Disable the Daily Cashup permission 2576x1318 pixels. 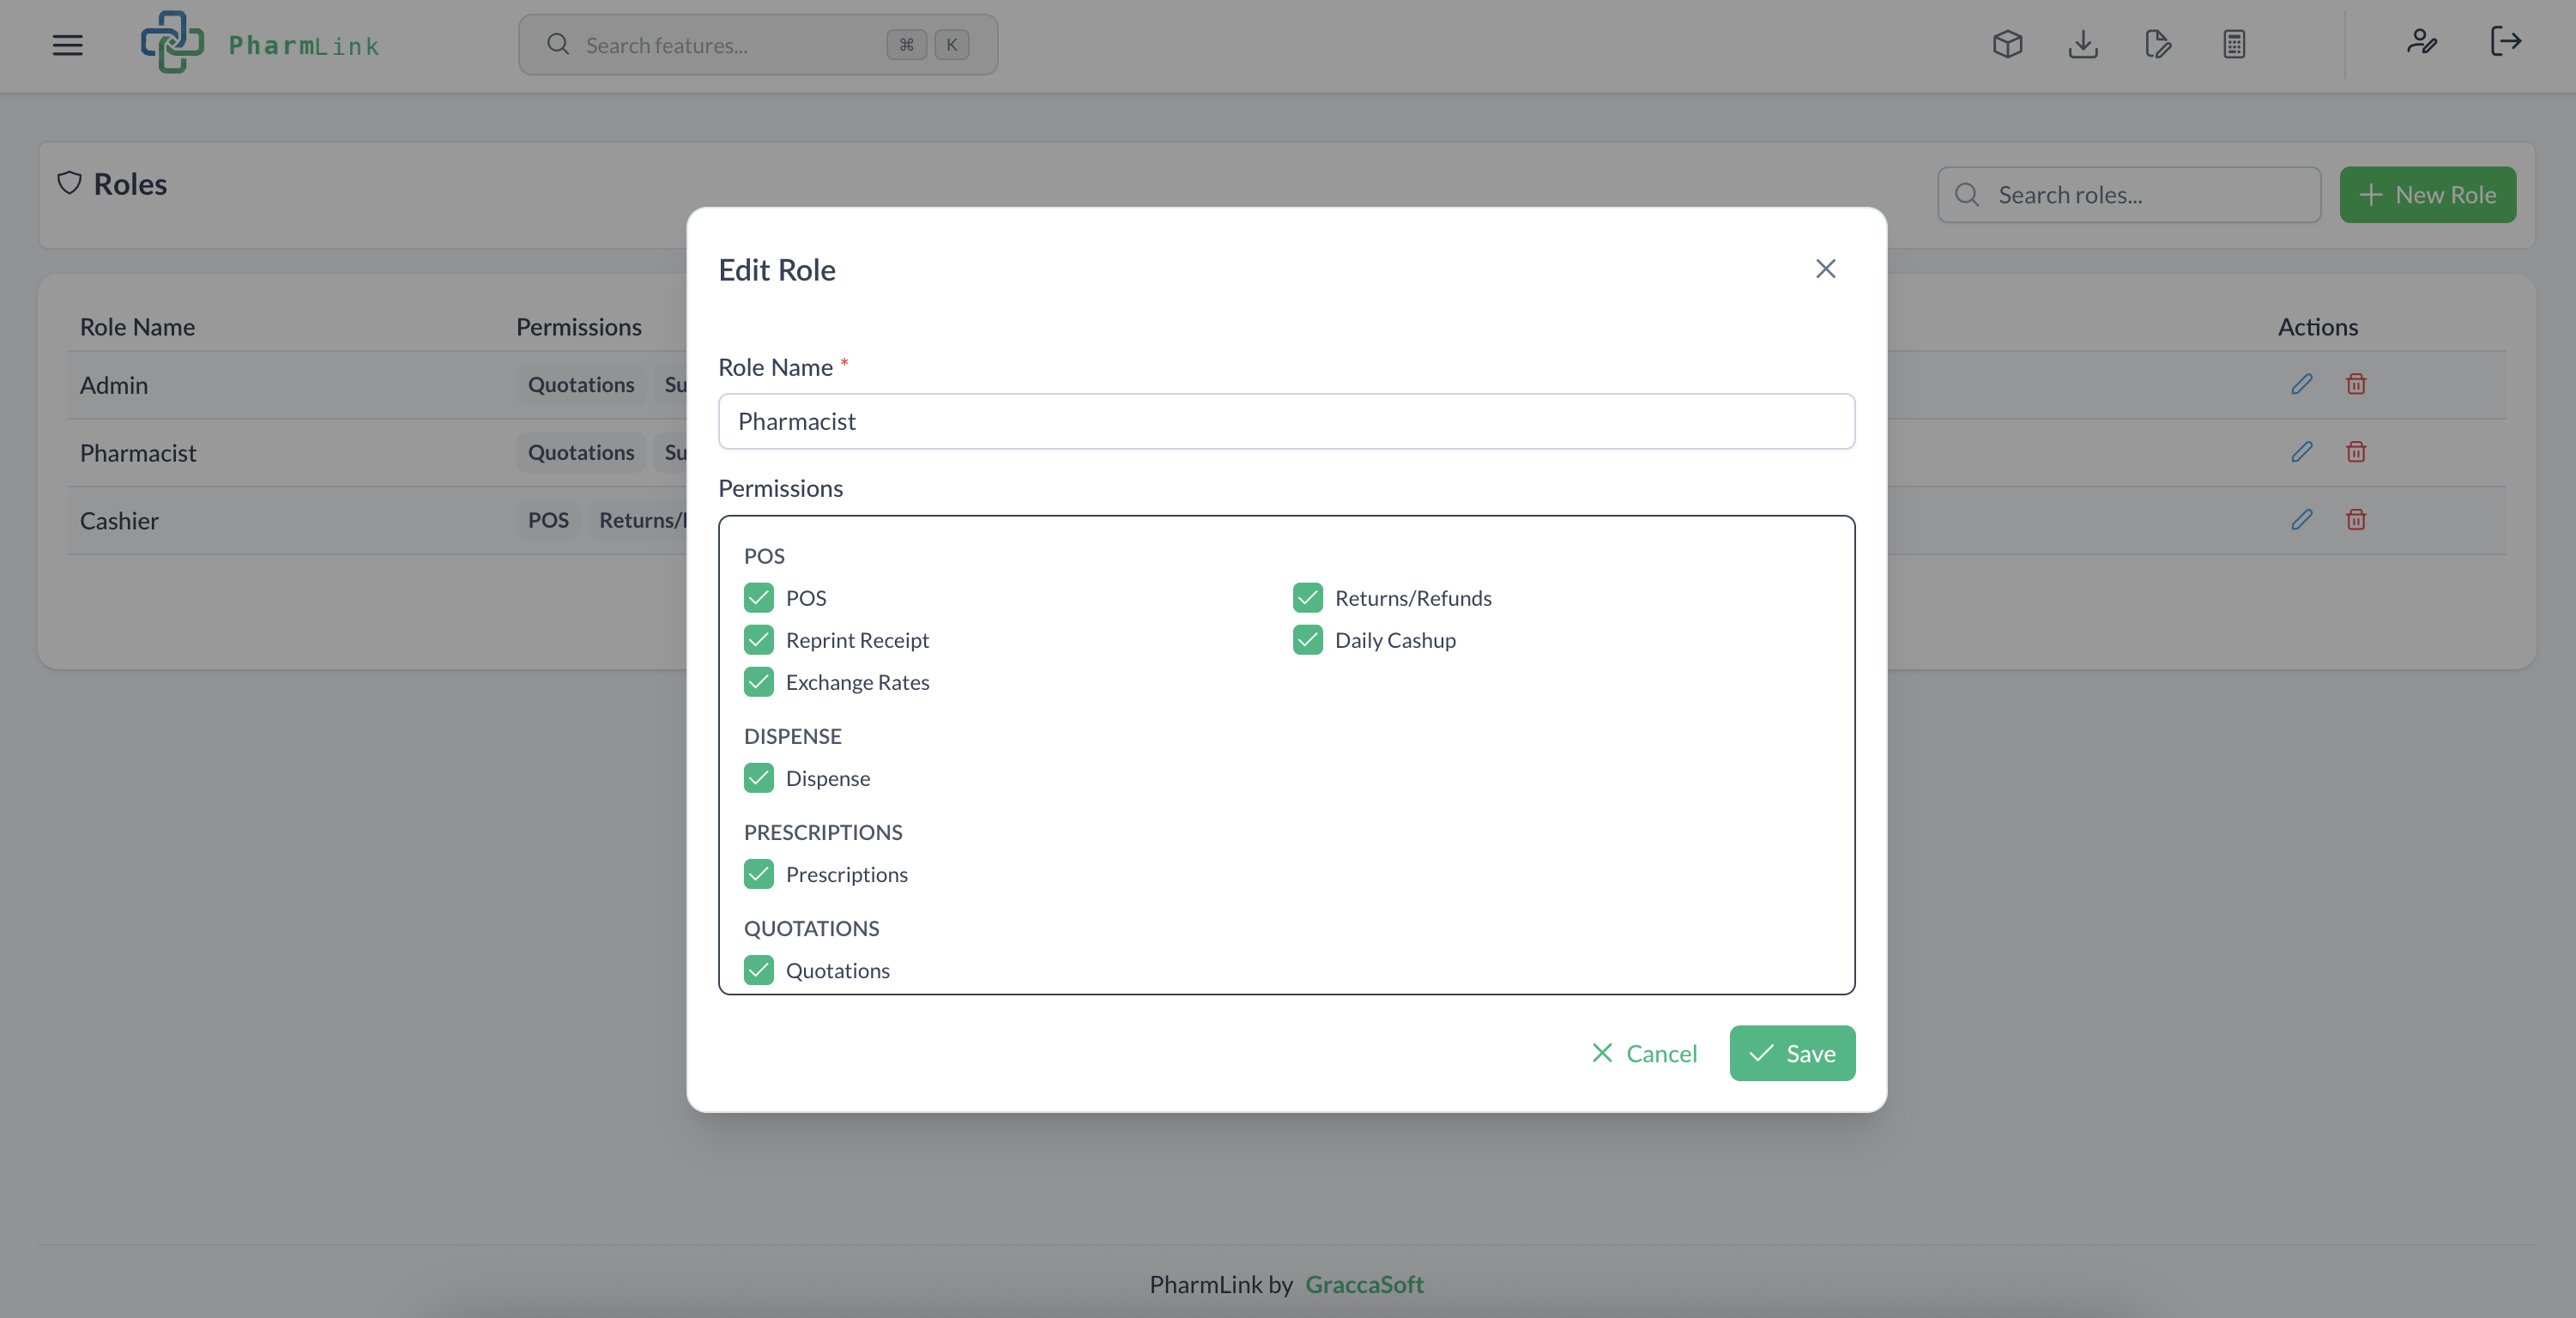pyautogui.click(x=1307, y=640)
